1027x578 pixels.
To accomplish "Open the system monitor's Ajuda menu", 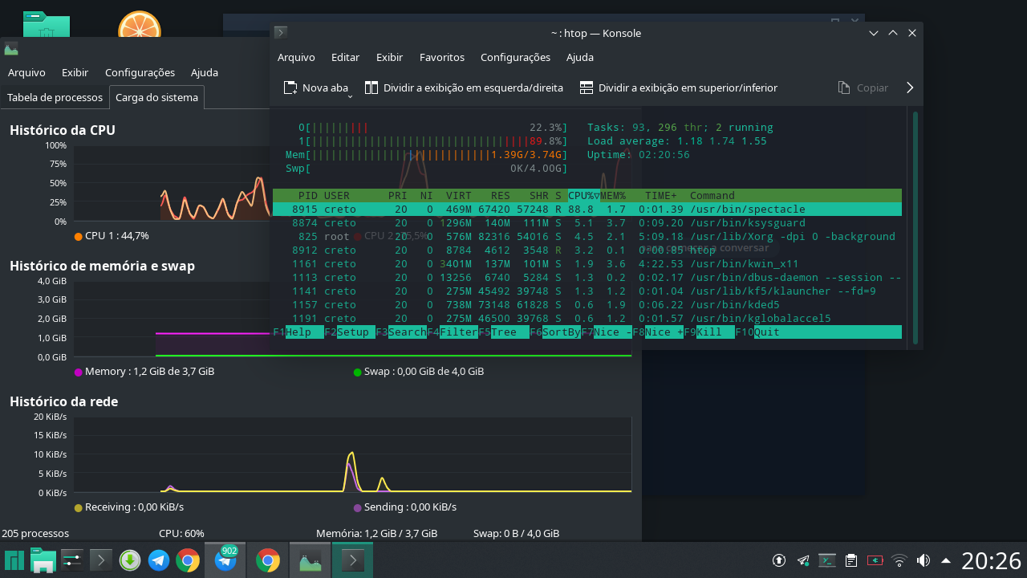I will [205, 73].
